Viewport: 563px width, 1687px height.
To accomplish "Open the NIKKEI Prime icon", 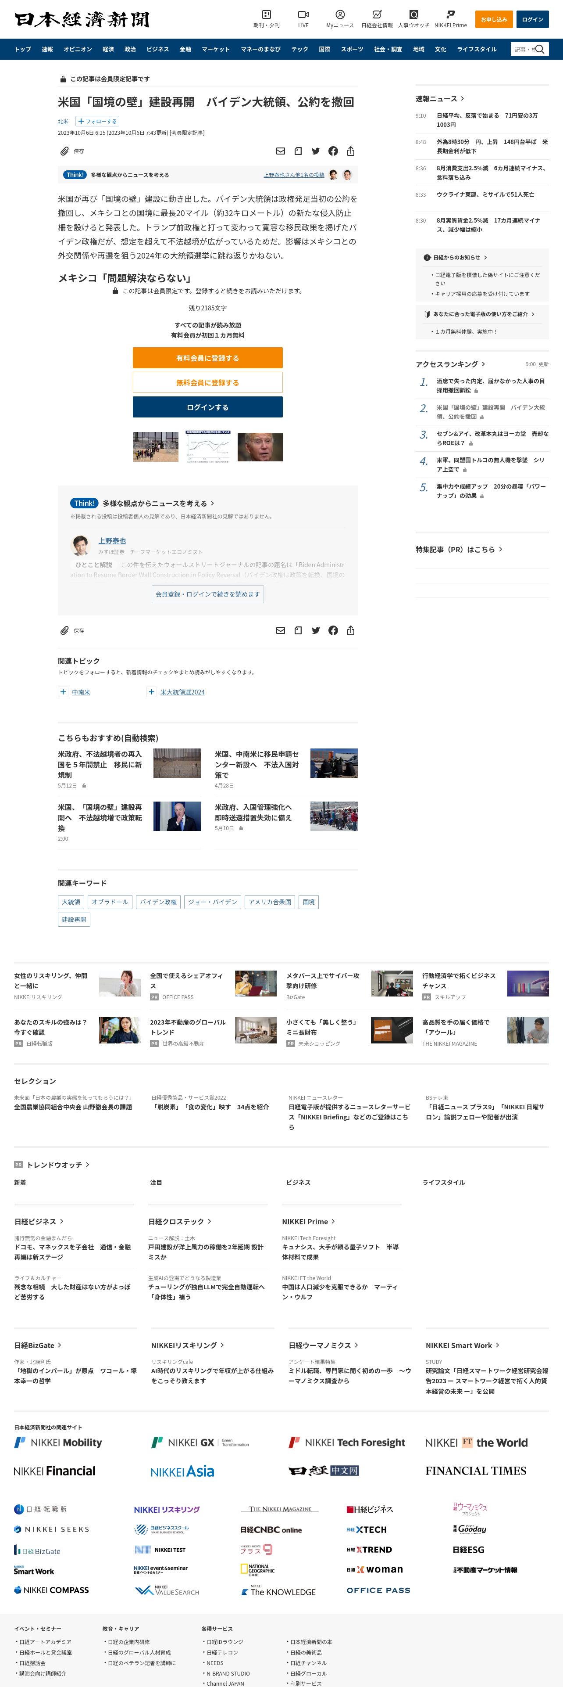I will pos(450,14).
